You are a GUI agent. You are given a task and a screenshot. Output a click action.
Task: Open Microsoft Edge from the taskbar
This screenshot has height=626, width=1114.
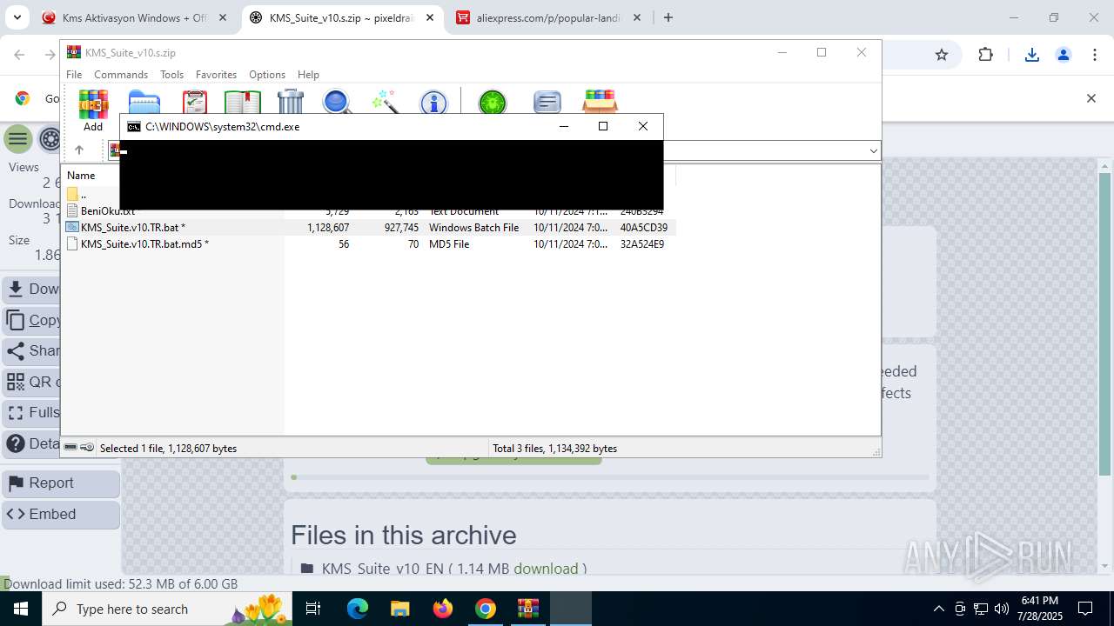pos(358,609)
